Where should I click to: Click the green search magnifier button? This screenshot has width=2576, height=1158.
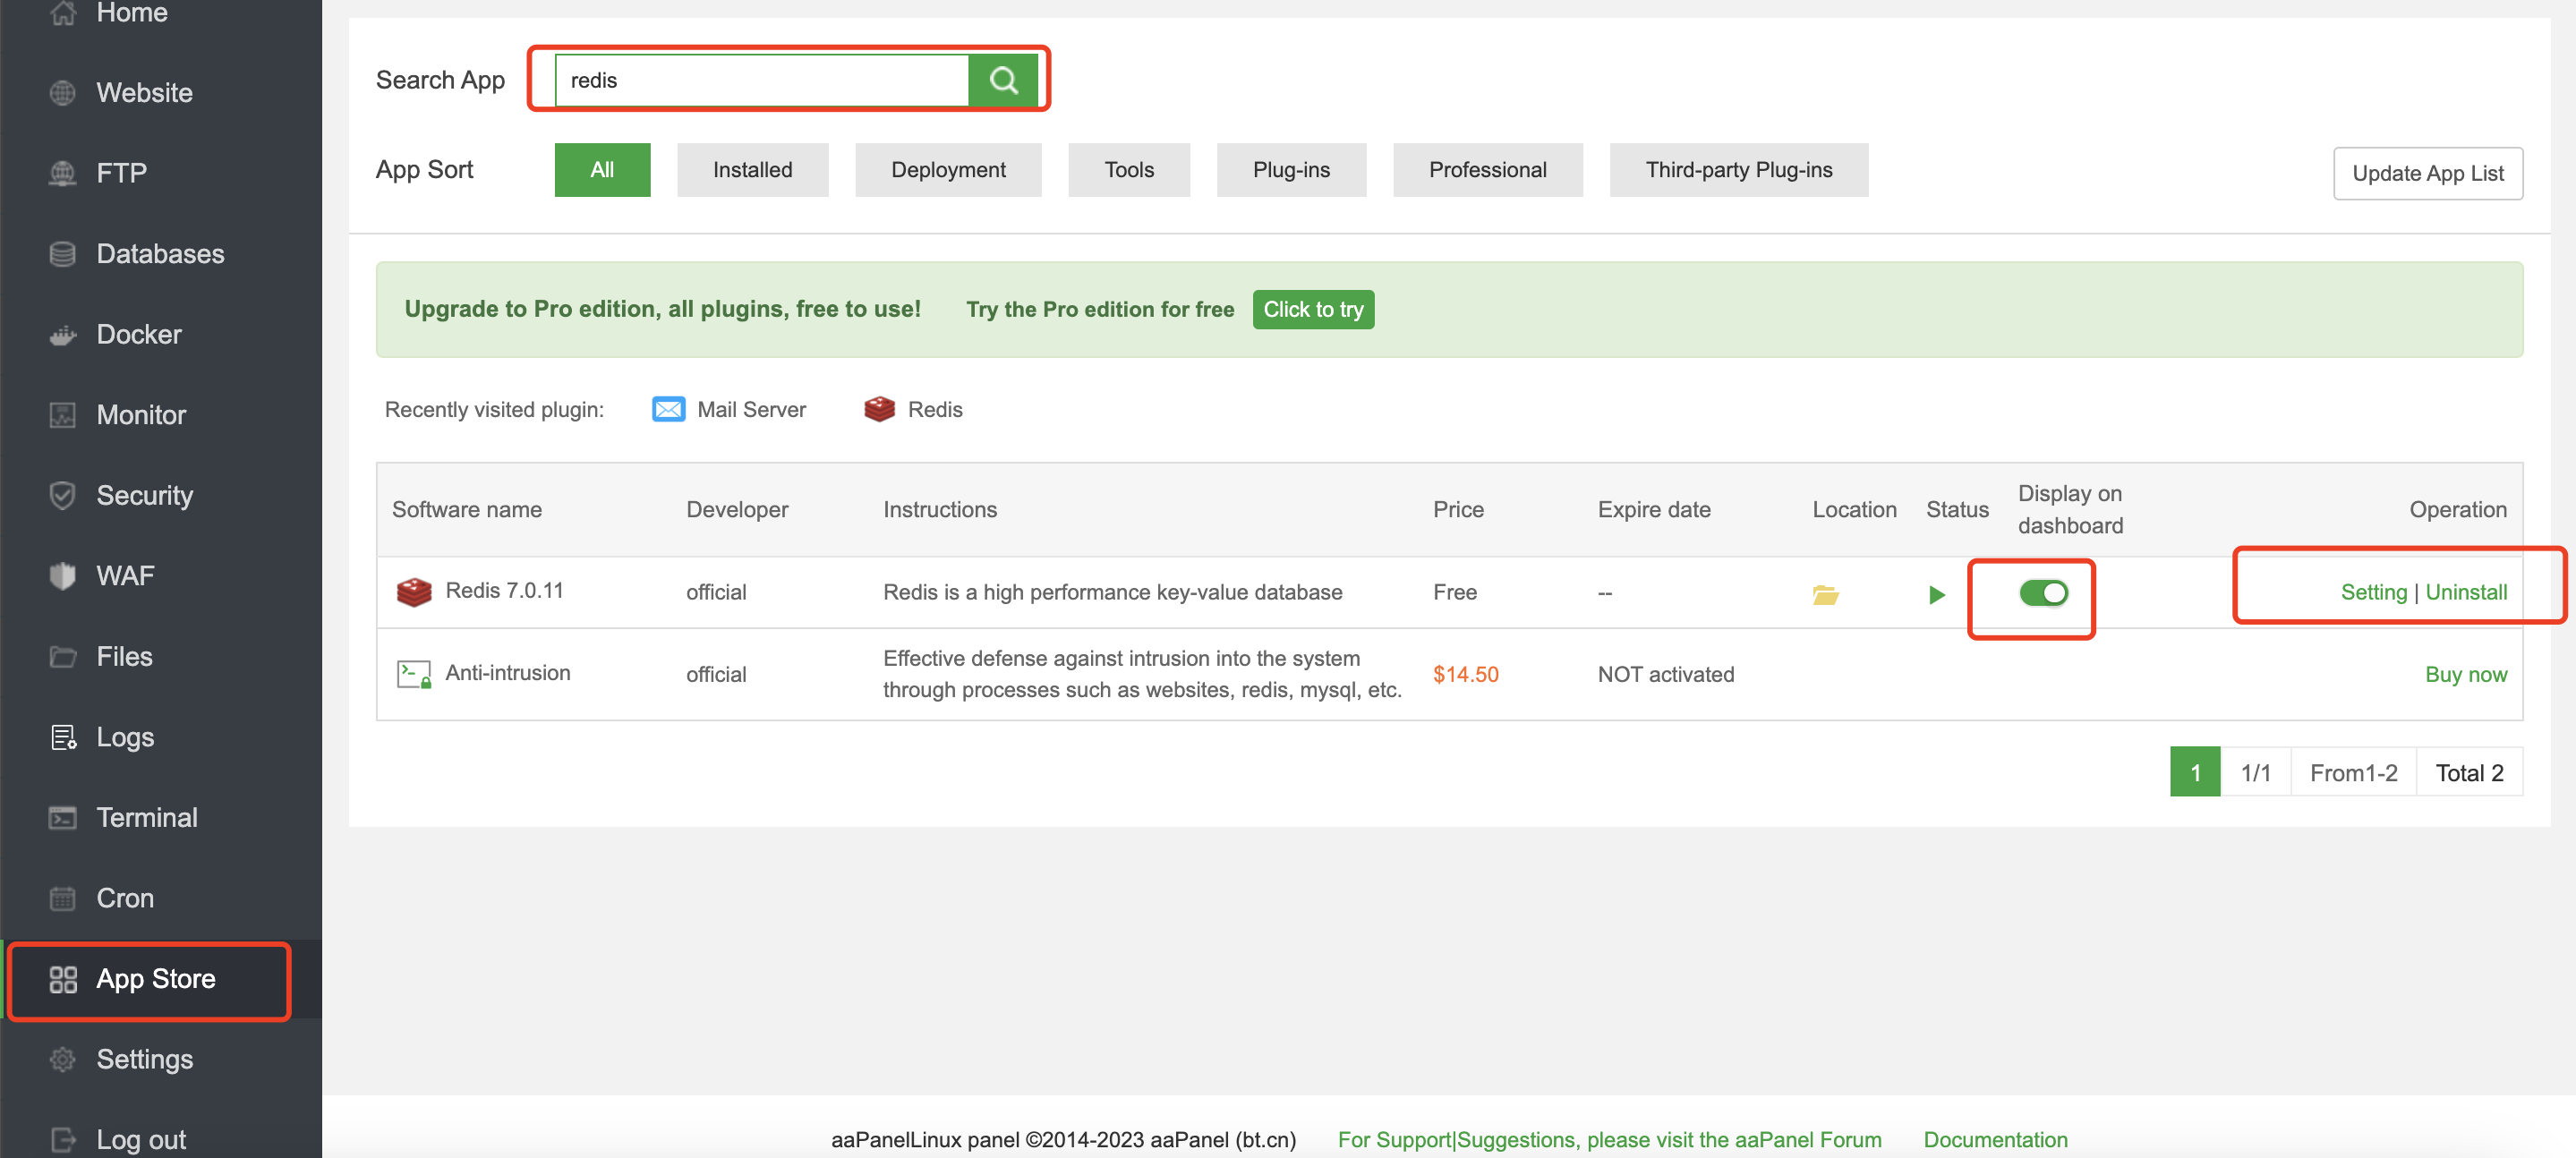[x=1003, y=80]
